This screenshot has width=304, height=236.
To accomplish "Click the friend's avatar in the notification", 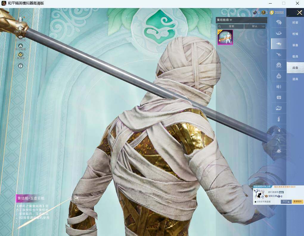I will tap(259, 194).
